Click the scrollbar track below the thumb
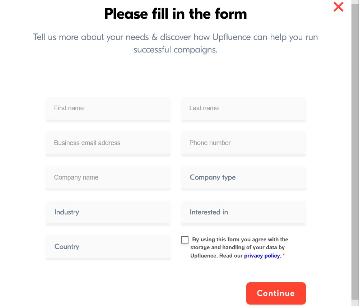The width and height of the screenshot is (359, 306). click(355, 302)
